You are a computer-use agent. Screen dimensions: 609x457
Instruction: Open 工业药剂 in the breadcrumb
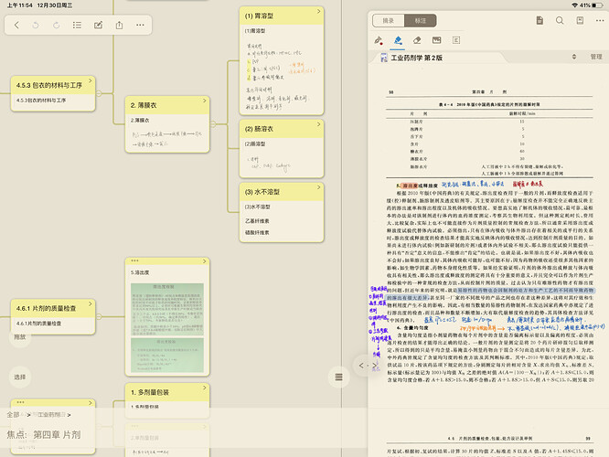(51, 415)
